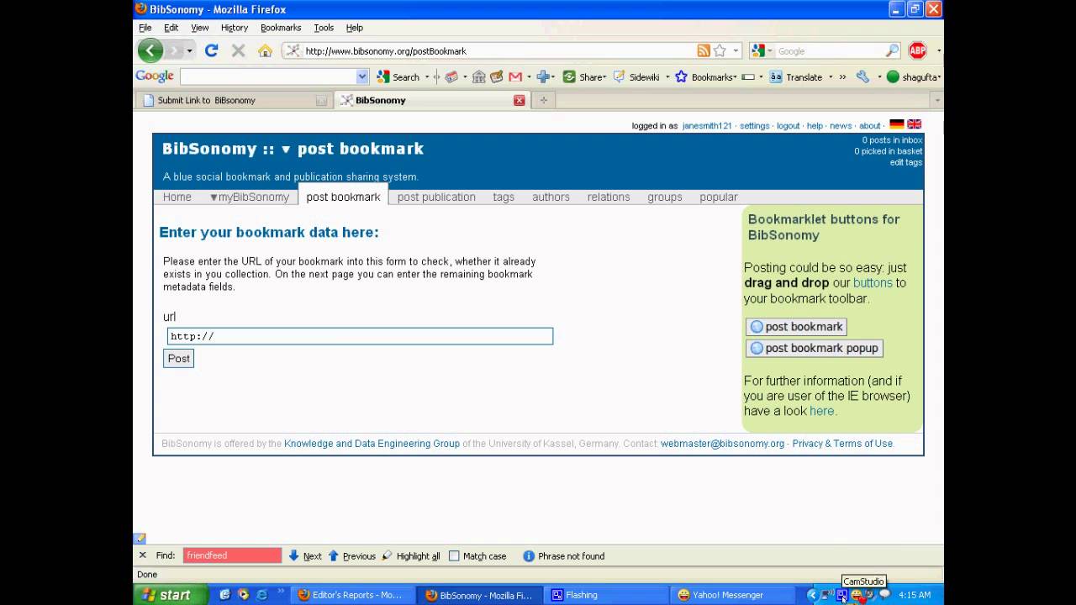The width and height of the screenshot is (1076, 605).
Task: Click the RSS feed icon in address bar
Action: click(x=704, y=50)
